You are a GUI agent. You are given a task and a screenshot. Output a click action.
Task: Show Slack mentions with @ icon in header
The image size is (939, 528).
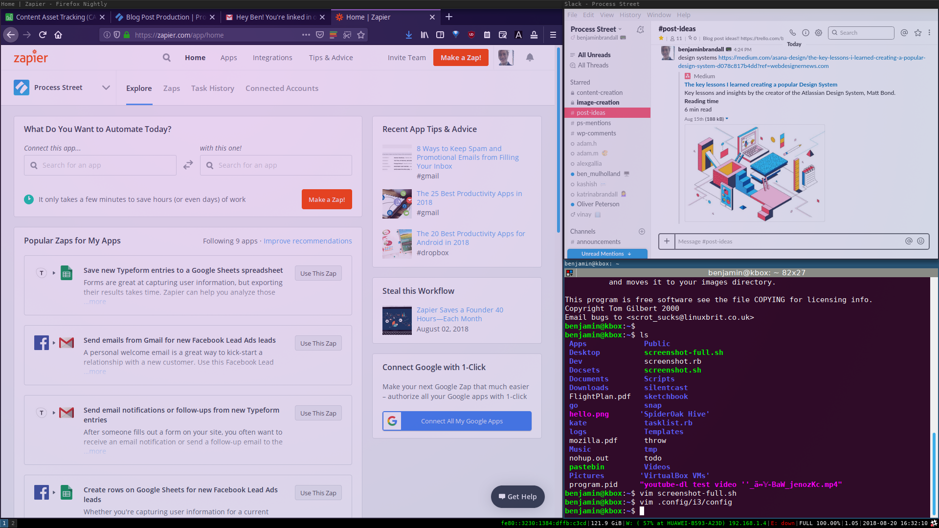(904, 33)
